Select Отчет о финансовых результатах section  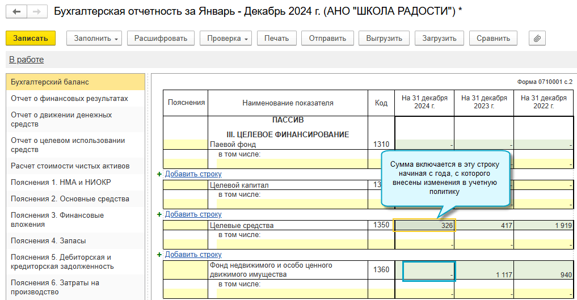(69, 99)
